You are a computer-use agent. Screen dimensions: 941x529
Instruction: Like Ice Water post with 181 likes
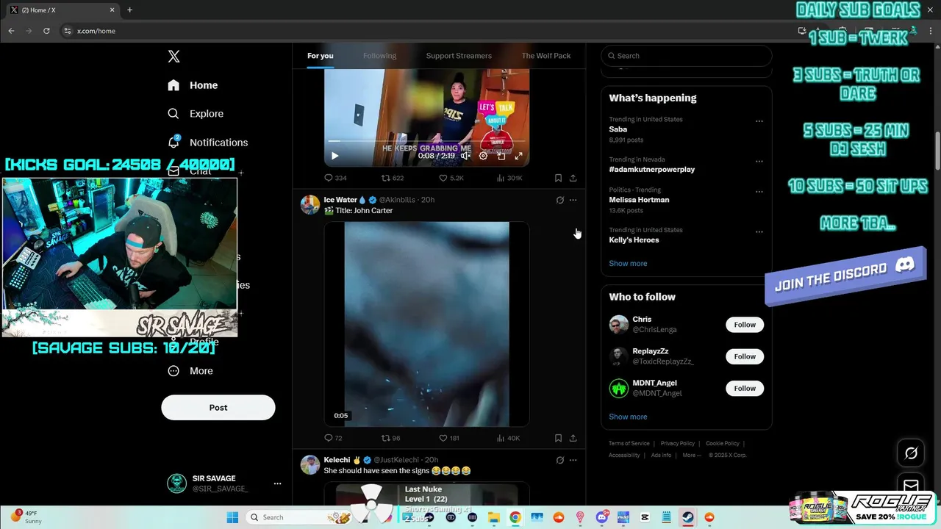(x=449, y=438)
